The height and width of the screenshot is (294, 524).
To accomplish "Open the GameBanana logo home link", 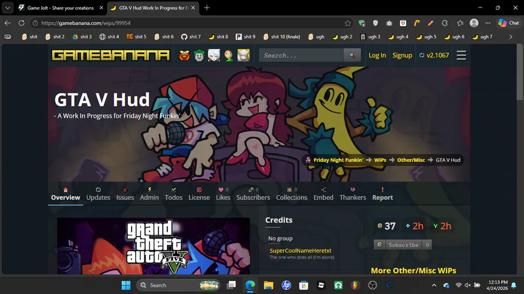I will (x=111, y=55).
